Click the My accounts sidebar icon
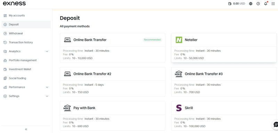The image size is (278, 133). pos(5,16)
